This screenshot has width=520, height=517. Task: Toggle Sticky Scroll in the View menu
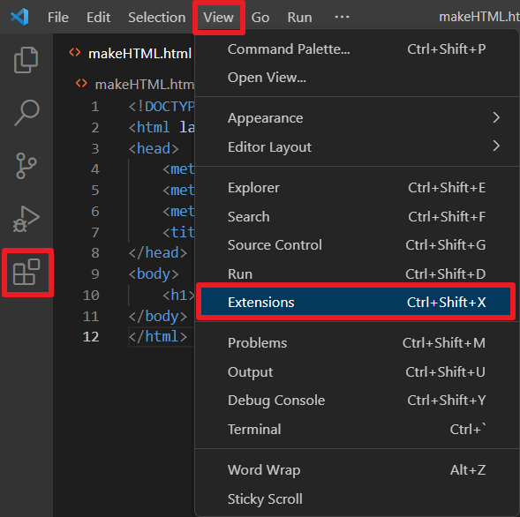coord(357,498)
